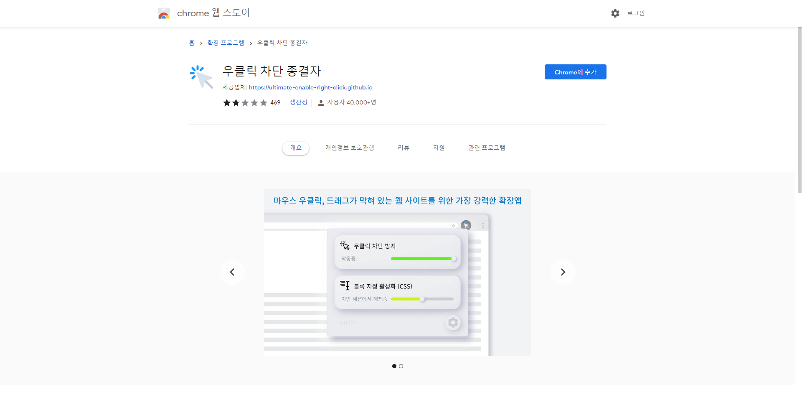Go to the 홈 breadcrumb link
Viewport: 802px width, 405px height.
pyautogui.click(x=192, y=43)
